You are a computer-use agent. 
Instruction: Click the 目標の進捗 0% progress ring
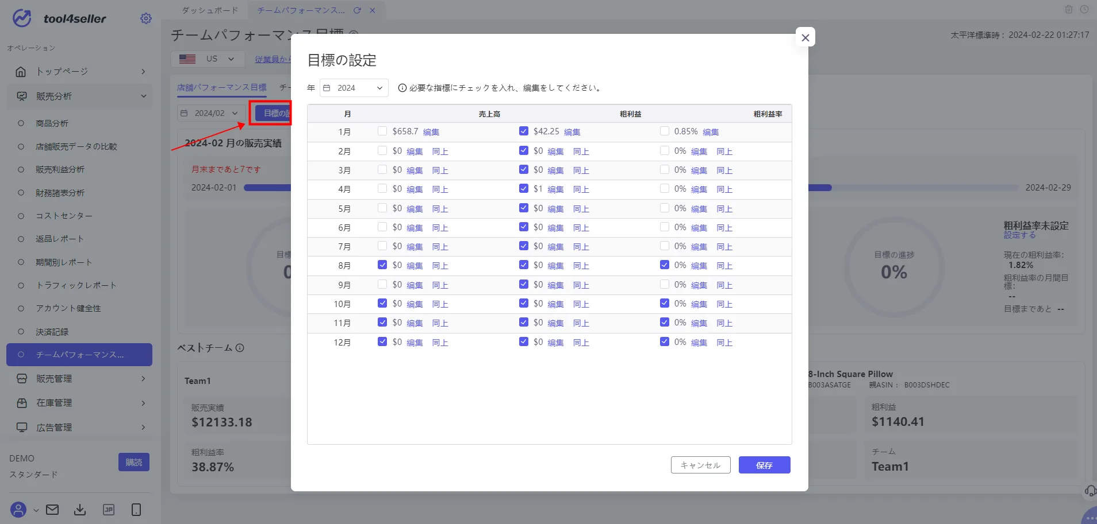[894, 266]
